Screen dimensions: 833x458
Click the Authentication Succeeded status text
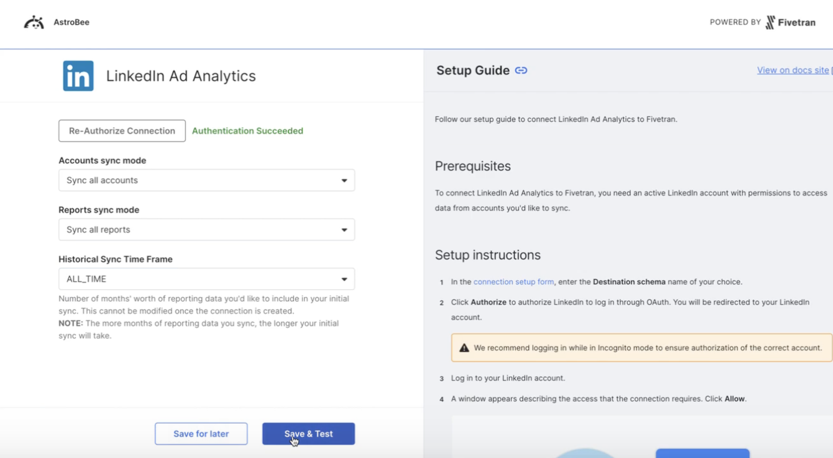(247, 131)
